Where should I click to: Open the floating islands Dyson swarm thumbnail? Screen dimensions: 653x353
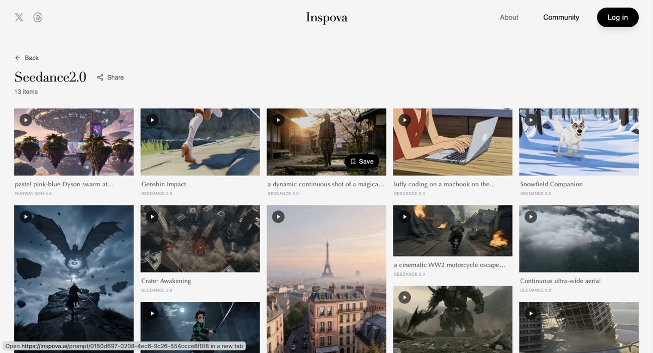click(x=74, y=142)
